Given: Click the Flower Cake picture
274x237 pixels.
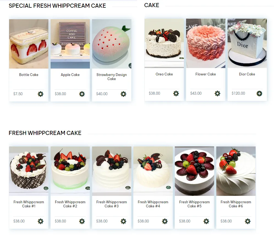Looking at the screenshot, I should coord(206,43).
